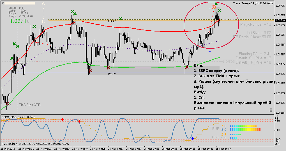Select Floating P/L = -2.41 text

[x=255, y=54]
